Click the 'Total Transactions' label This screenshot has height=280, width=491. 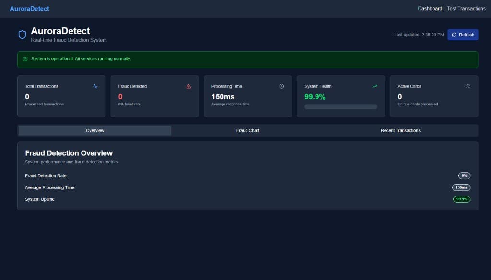click(42, 86)
